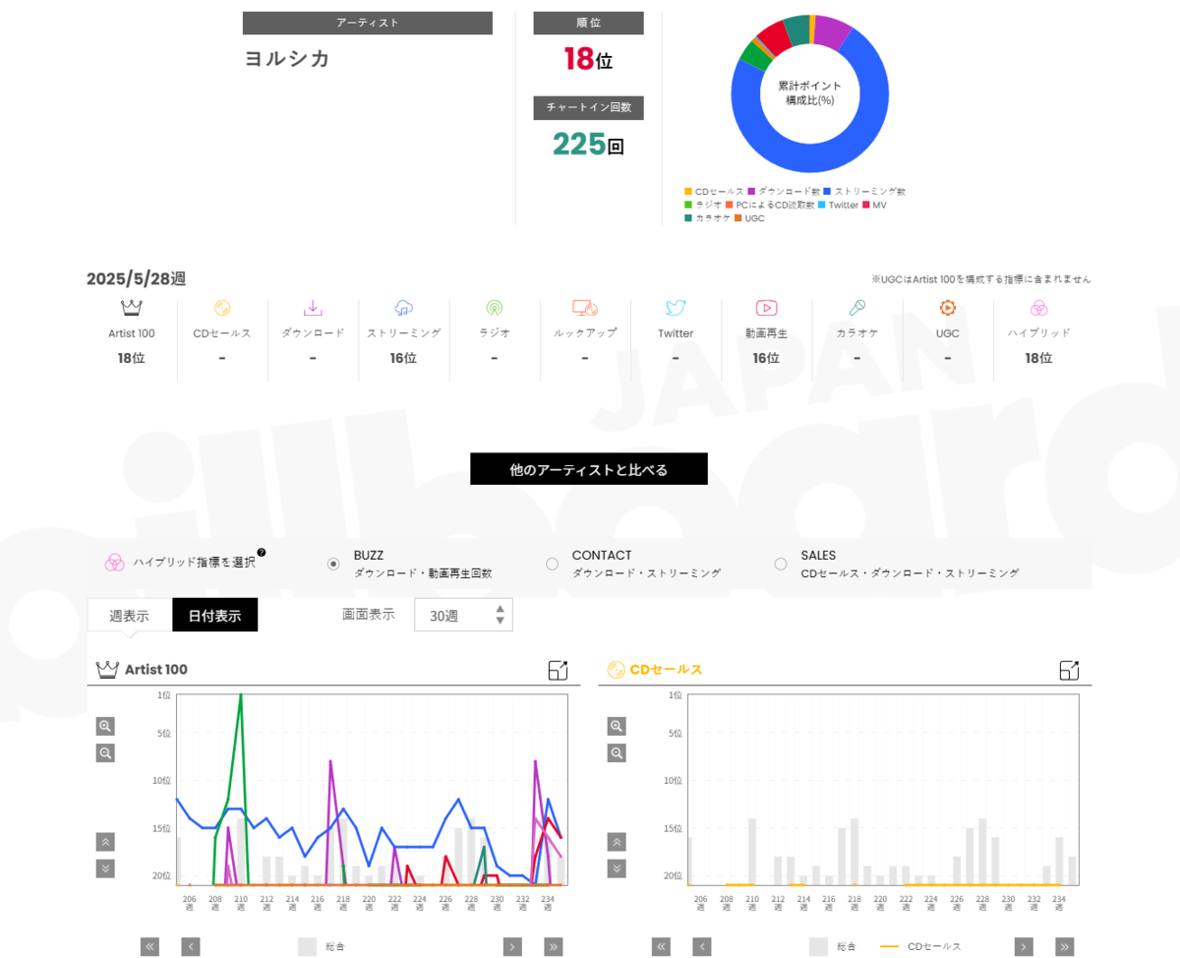Jump to latest weeks in Artist 100 chart
Screen dimensions: 1180x958
pyautogui.click(x=554, y=946)
